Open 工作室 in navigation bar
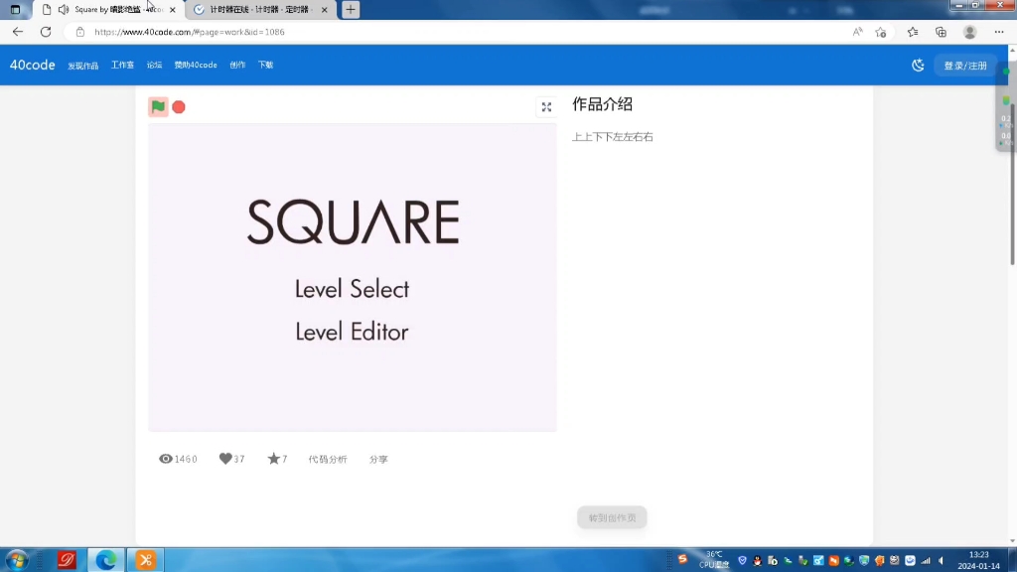This screenshot has height=572, width=1017. (x=122, y=65)
